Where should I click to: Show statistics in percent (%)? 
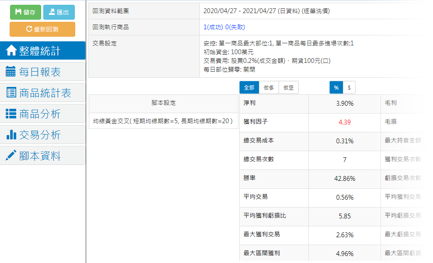[x=336, y=87]
